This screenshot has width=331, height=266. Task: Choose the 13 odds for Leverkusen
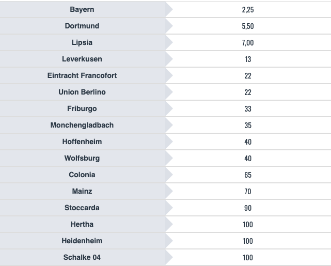pyautogui.click(x=248, y=59)
